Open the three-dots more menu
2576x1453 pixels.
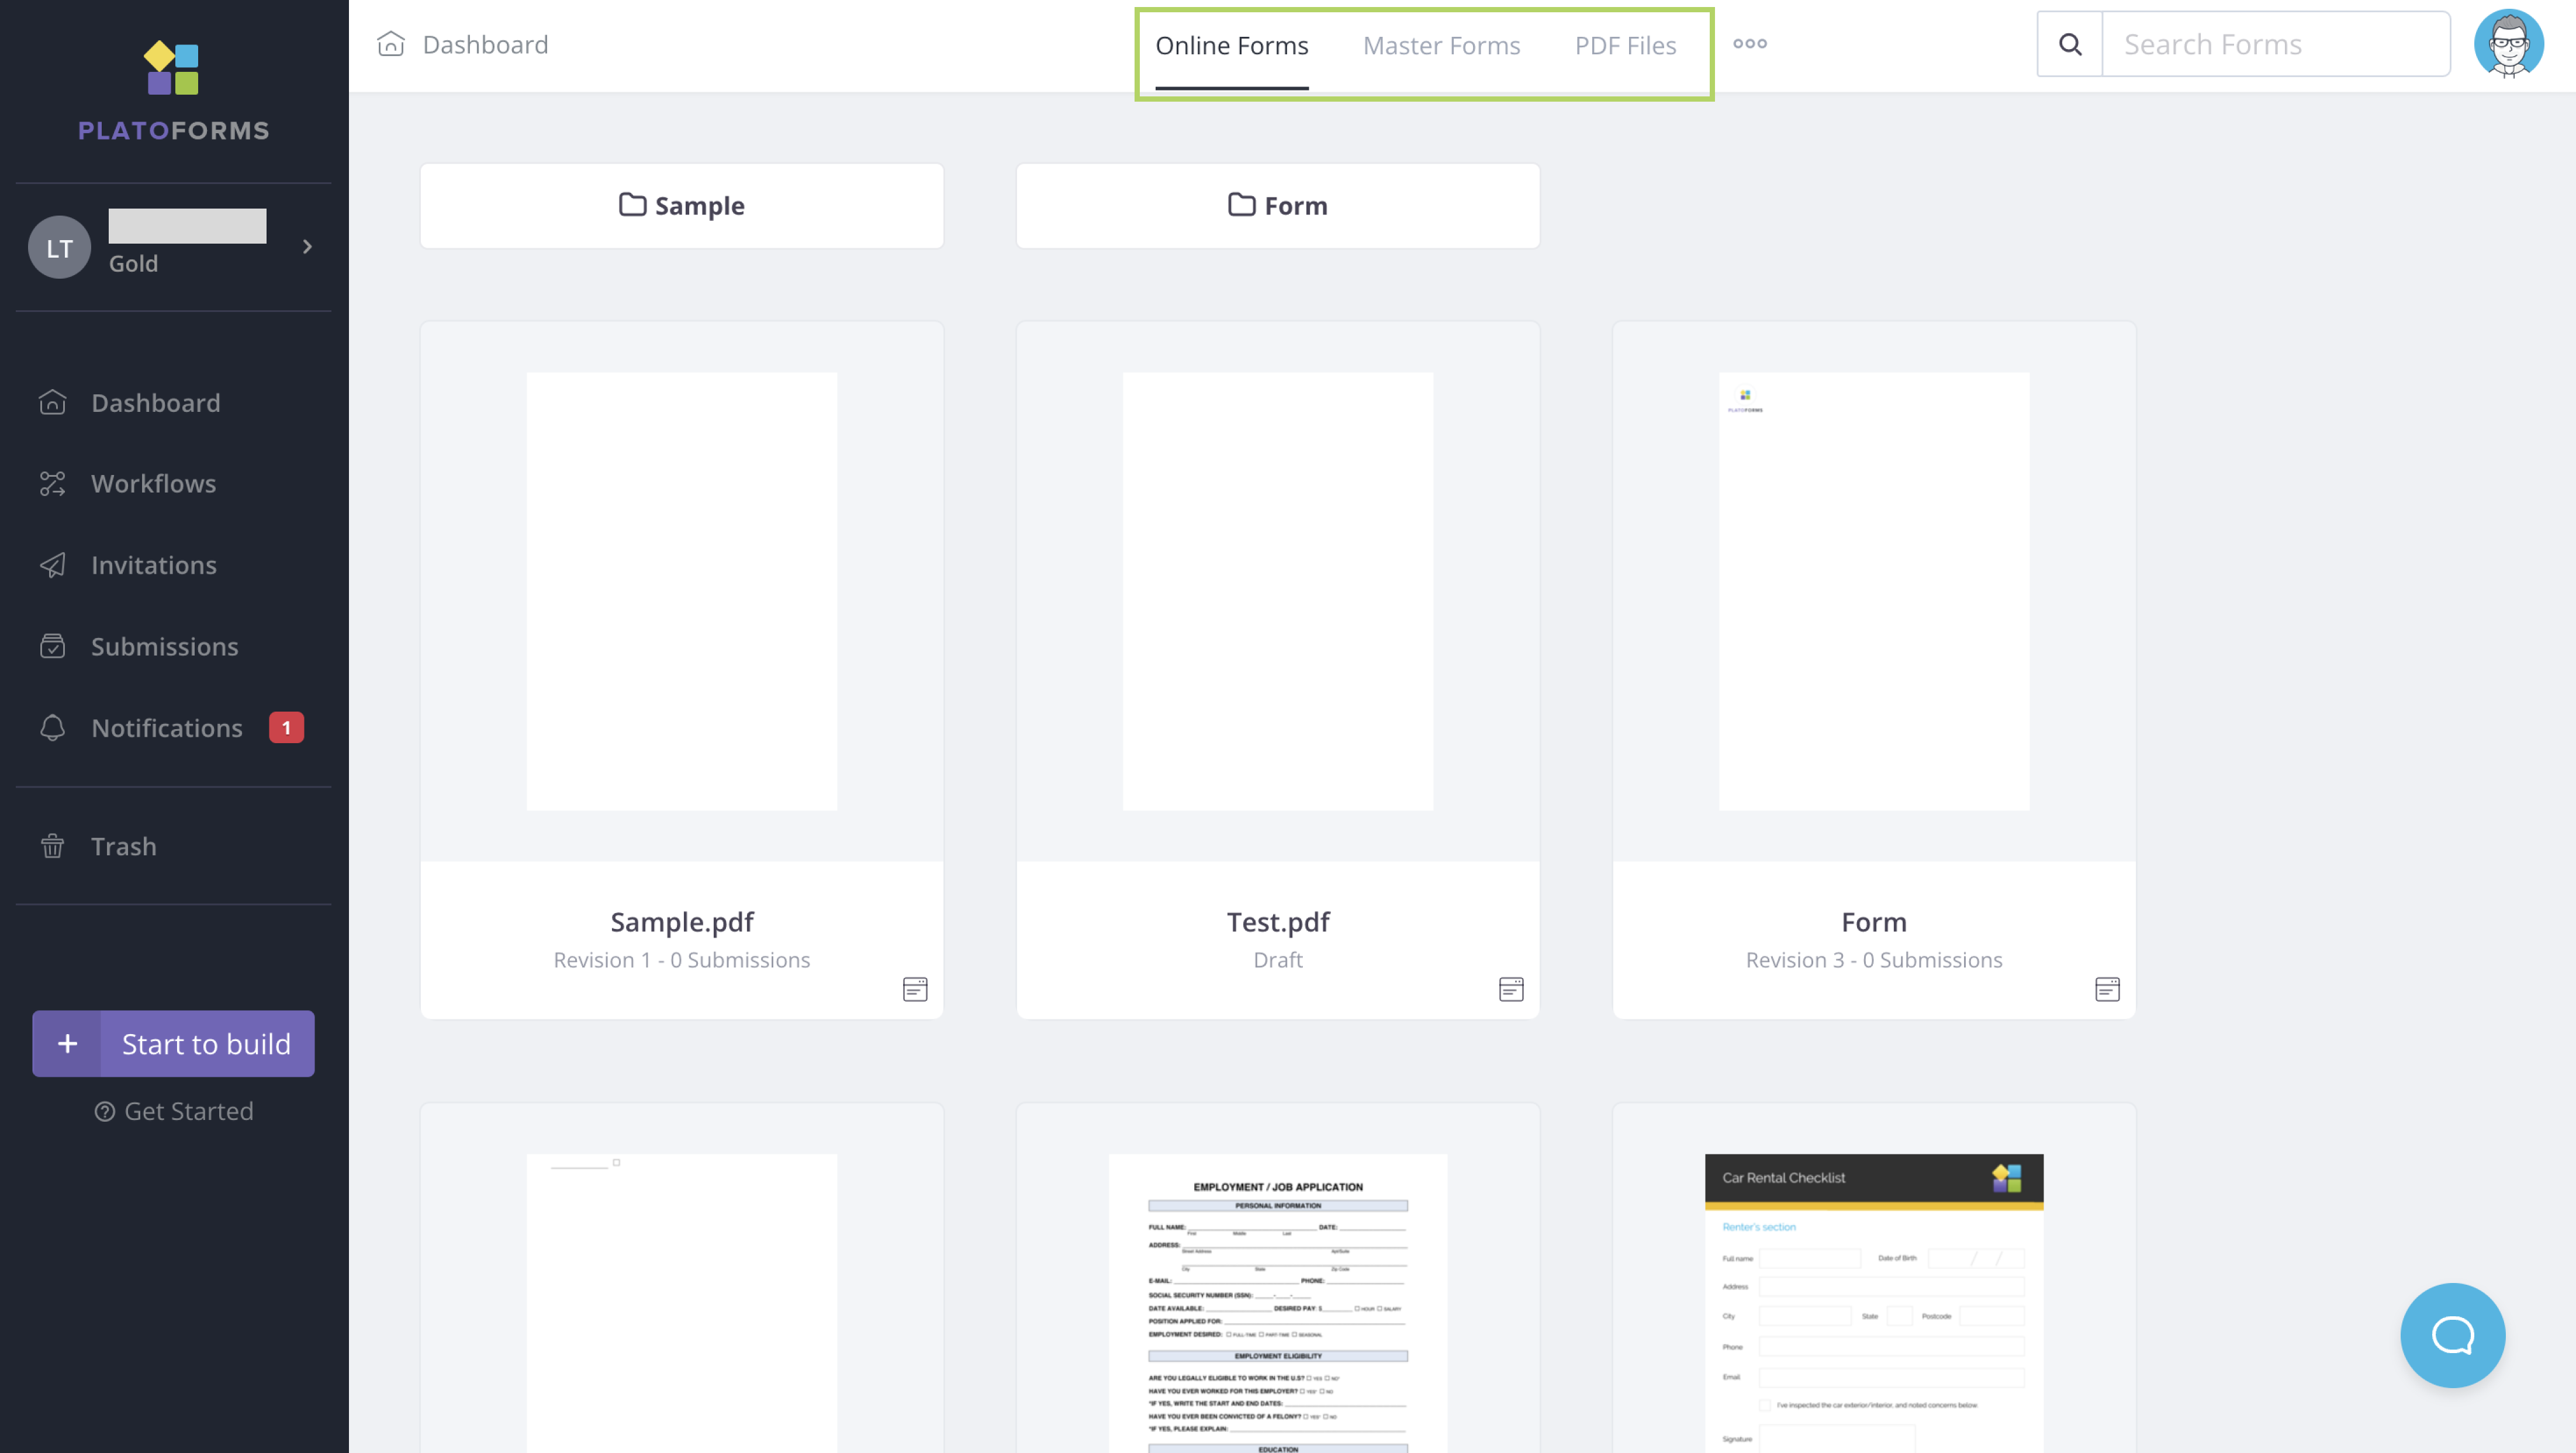pyautogui.click(x=1749, y=44)
